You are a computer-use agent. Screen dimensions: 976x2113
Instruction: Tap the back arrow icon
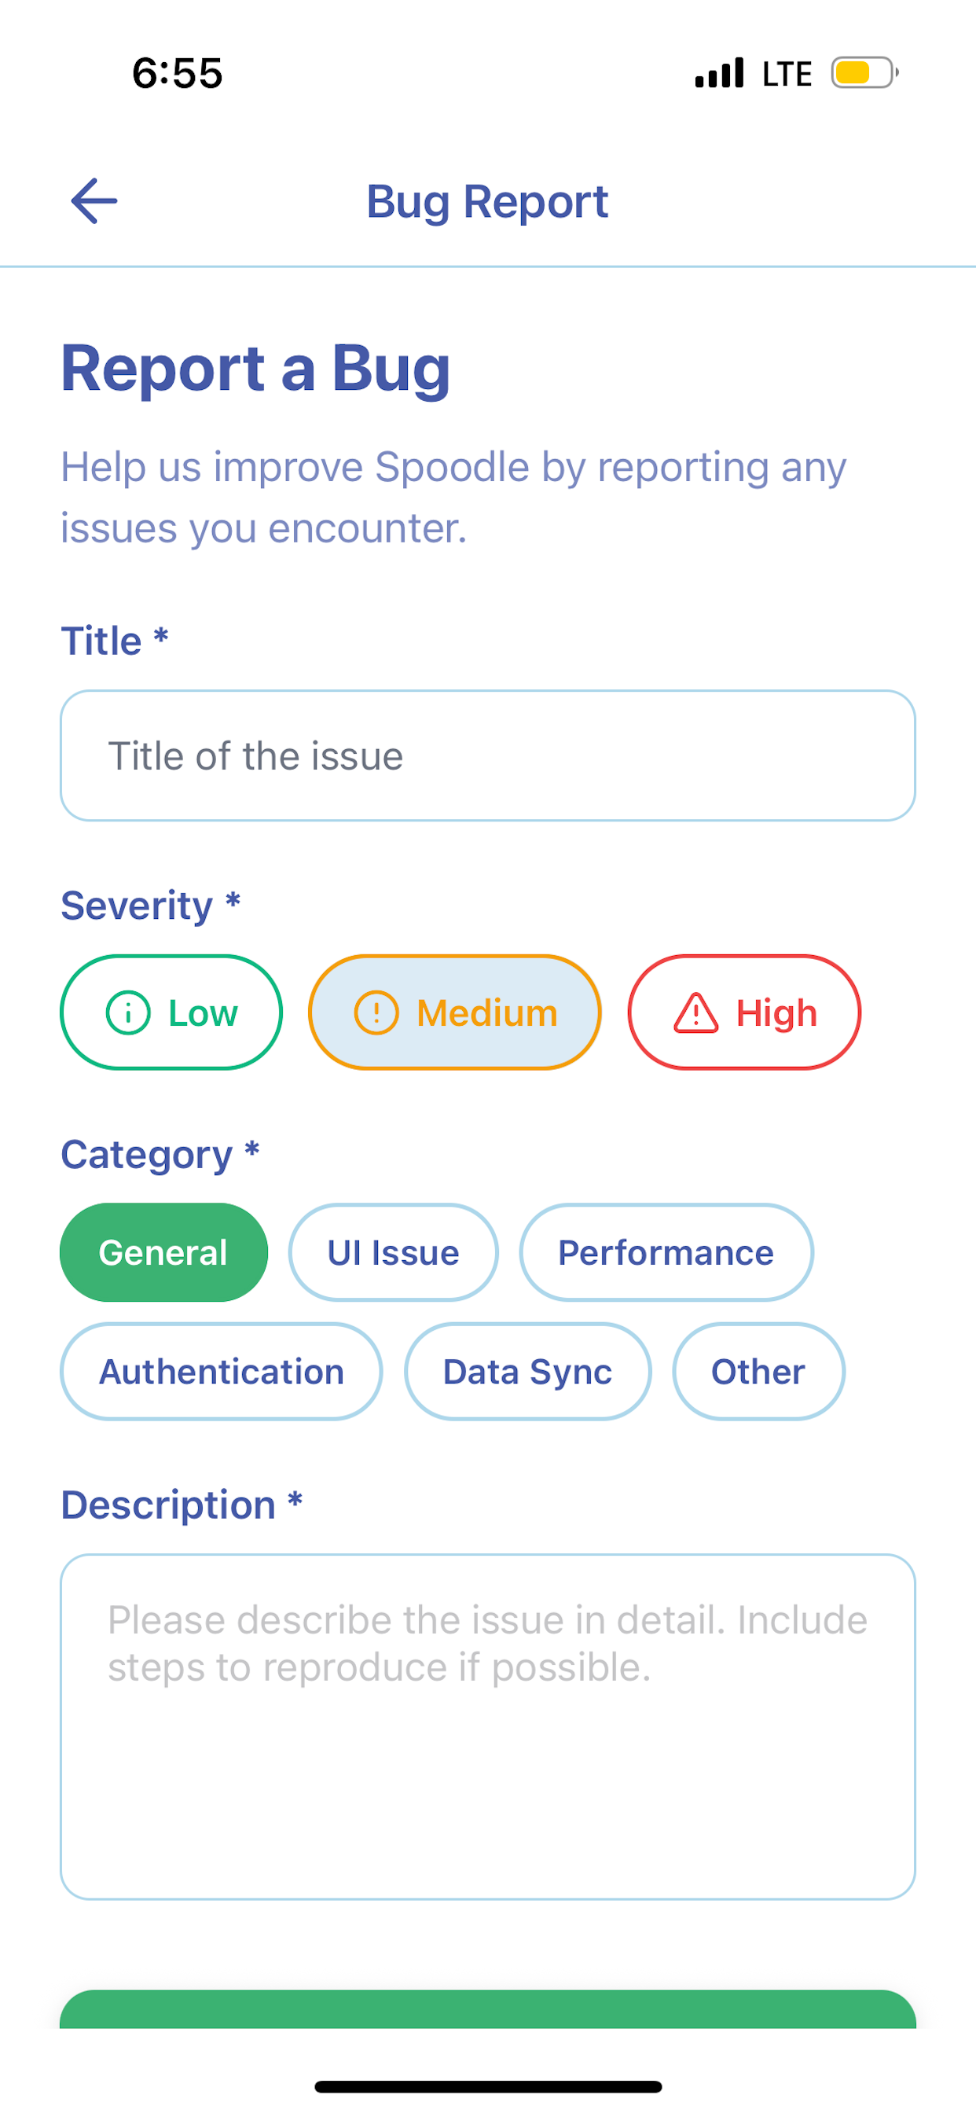coord(94,201)
